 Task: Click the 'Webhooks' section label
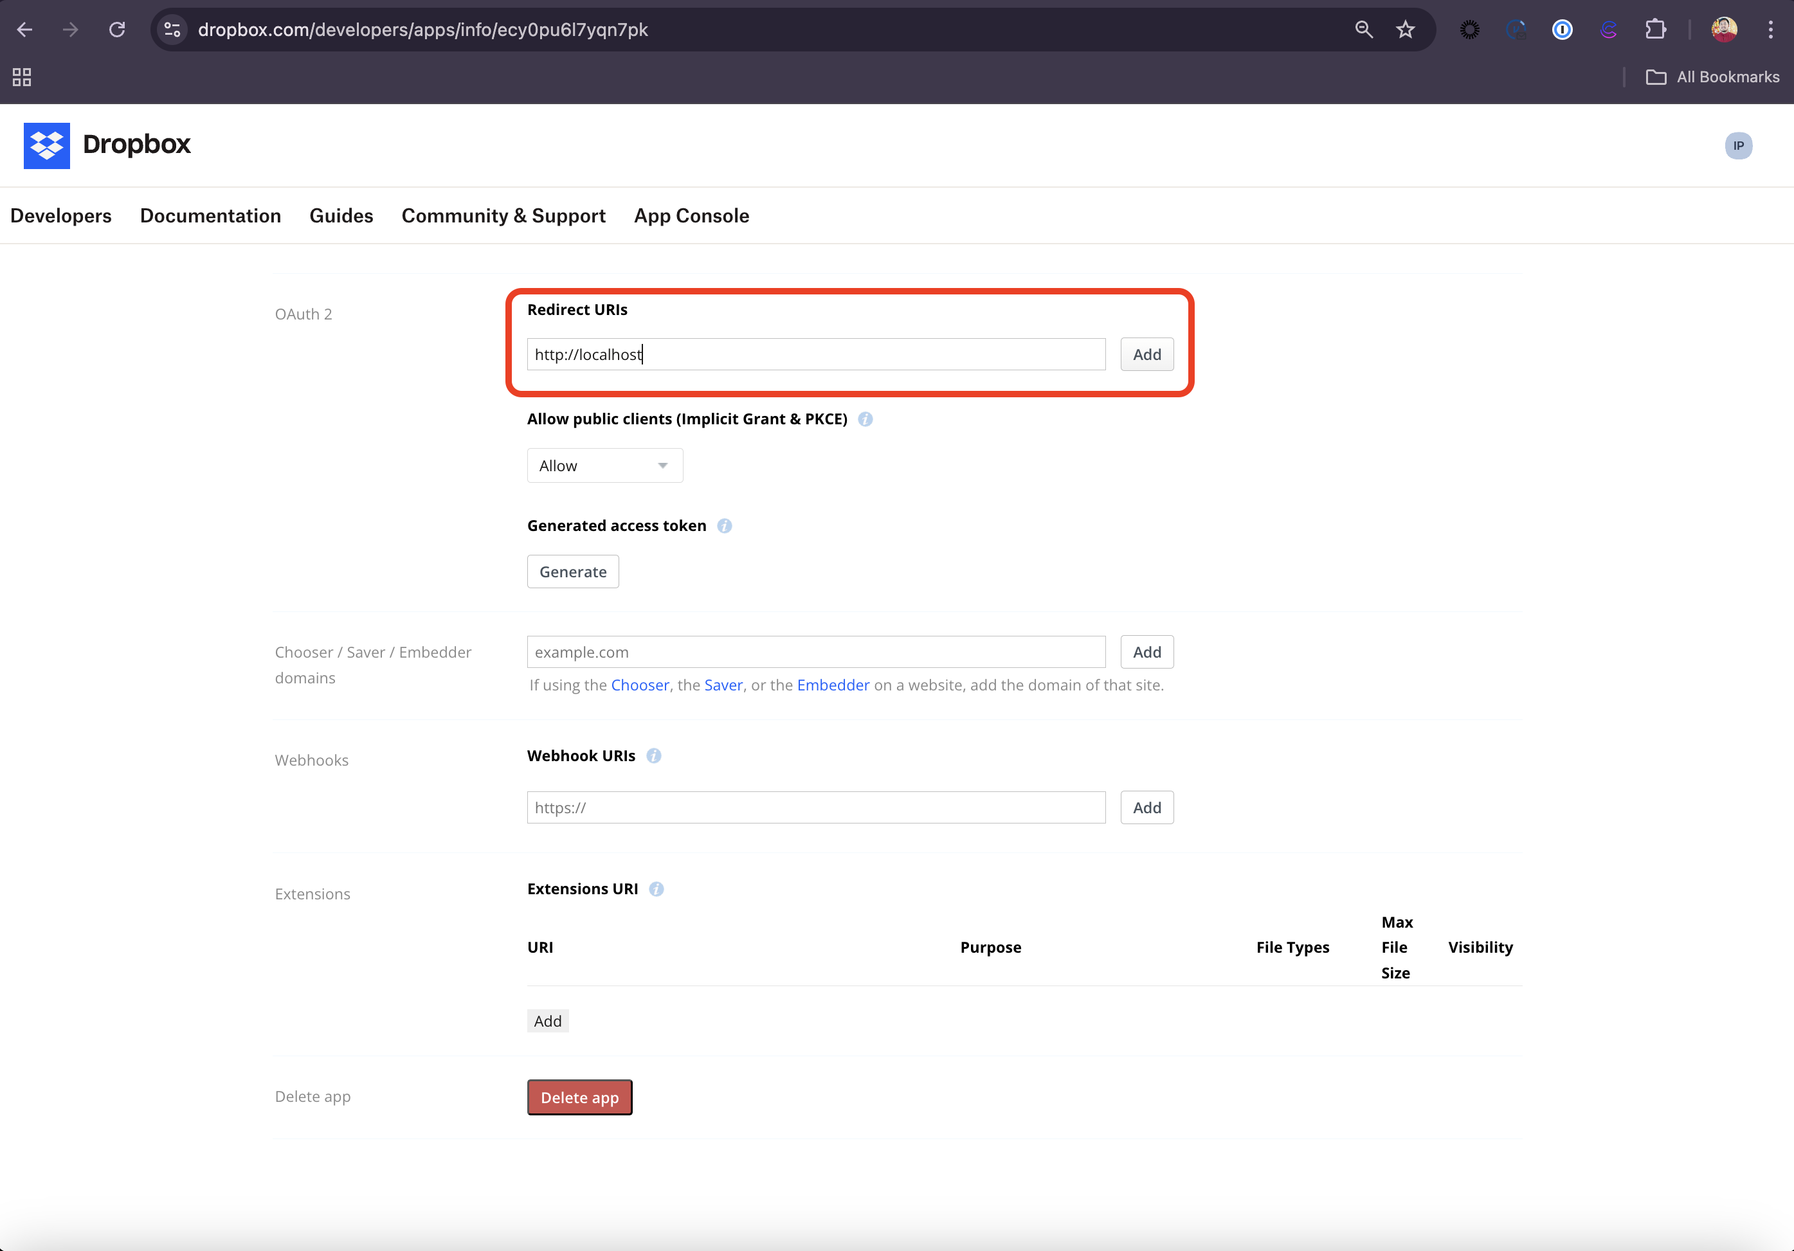coord(311,760)
